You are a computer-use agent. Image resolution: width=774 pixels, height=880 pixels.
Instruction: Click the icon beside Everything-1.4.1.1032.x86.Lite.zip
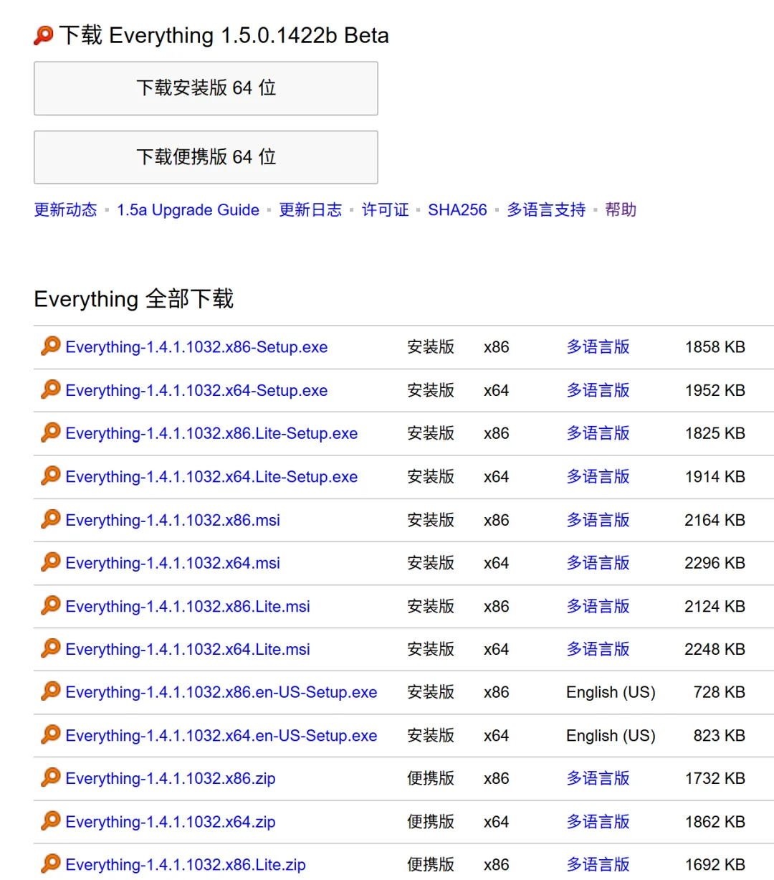51,864
